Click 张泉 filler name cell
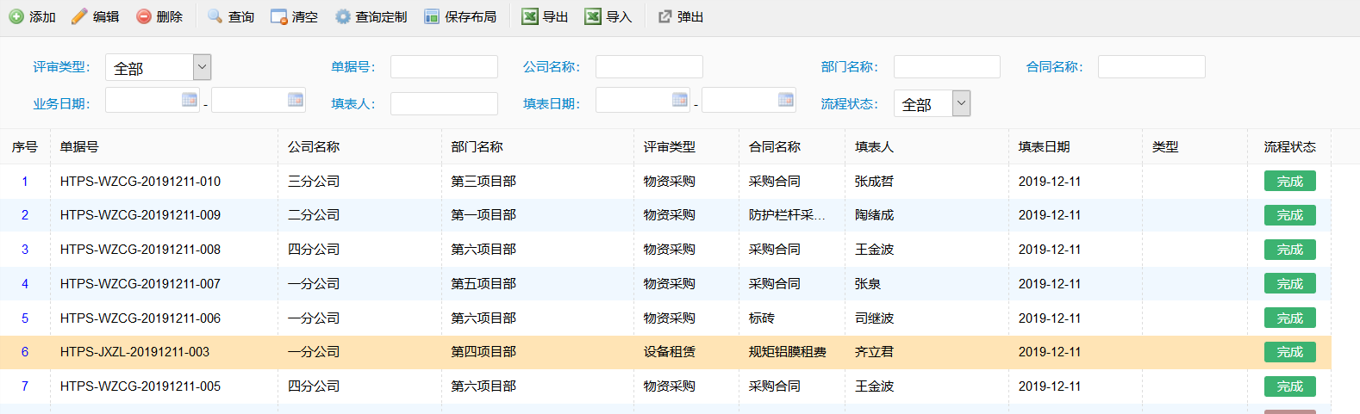 coord(867,284)
